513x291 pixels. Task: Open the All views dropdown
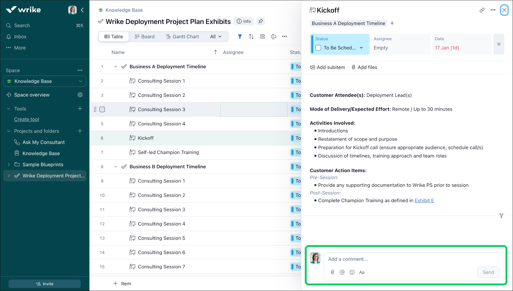(x=216, y=36)
